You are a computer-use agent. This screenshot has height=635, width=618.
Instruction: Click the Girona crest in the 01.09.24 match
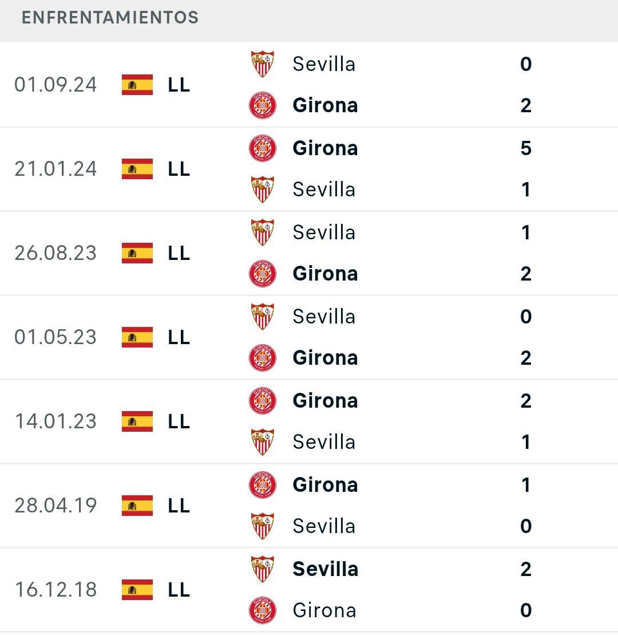(262, 105)
